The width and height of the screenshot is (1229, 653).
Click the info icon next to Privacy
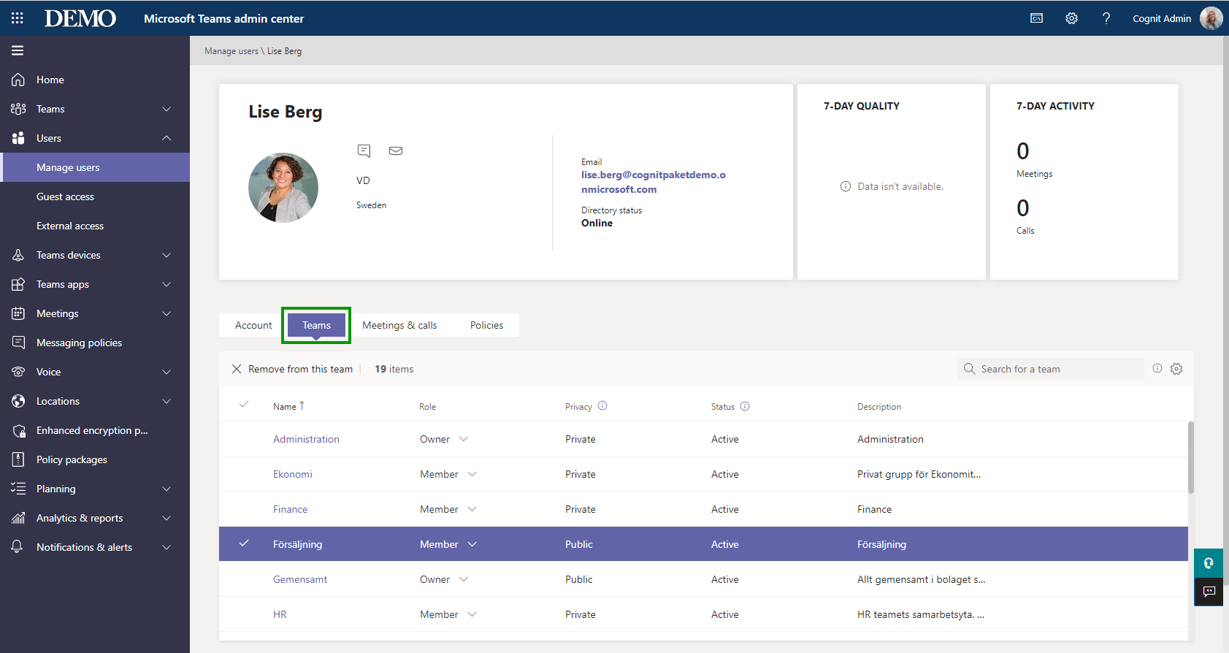click(x=602, y=406)
